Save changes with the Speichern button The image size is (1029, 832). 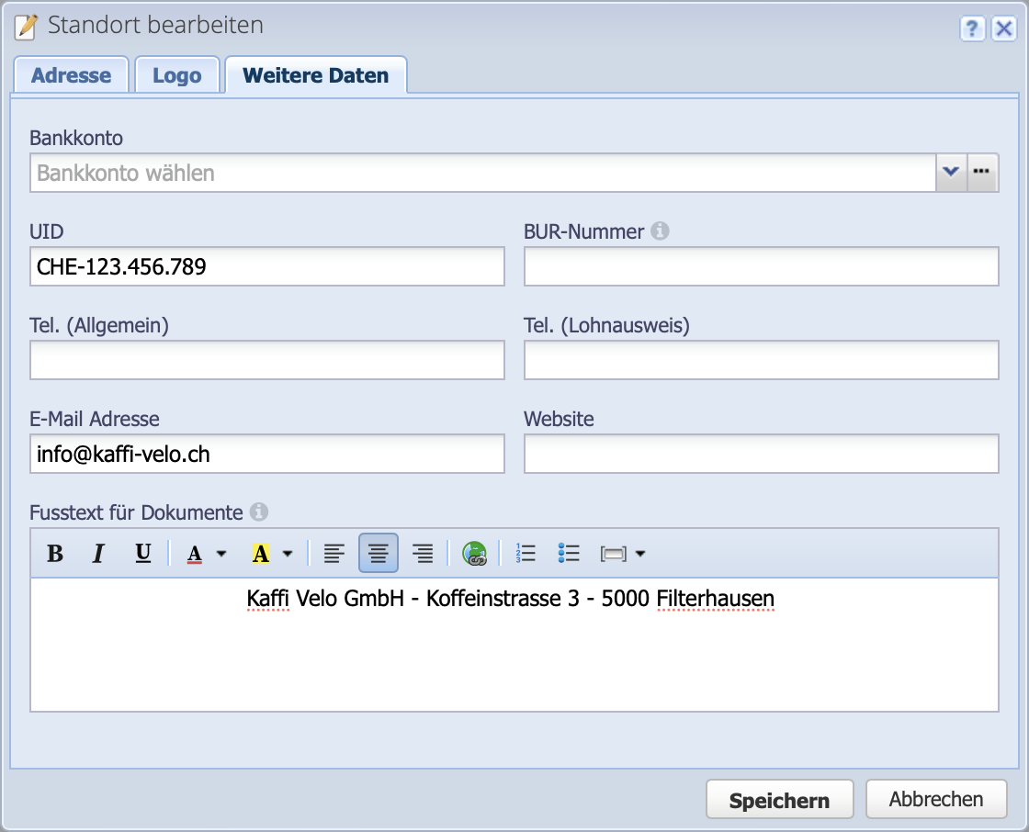click(779, 799)
